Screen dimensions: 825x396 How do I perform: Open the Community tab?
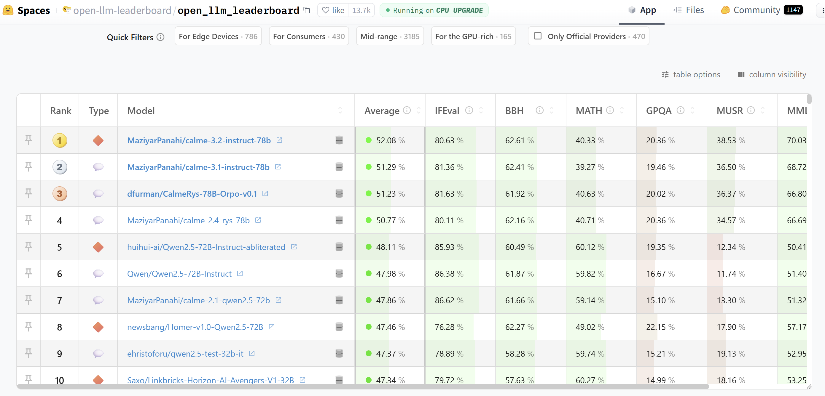[x=756, y=10]
